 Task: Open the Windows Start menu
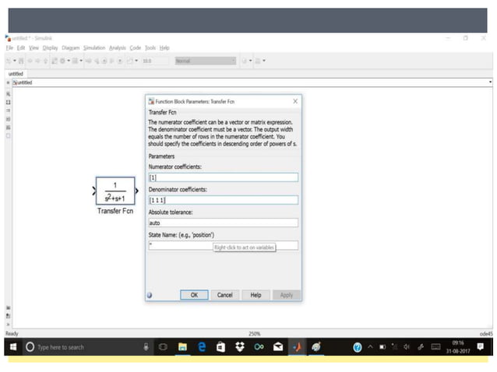click(x=13, y=347)
